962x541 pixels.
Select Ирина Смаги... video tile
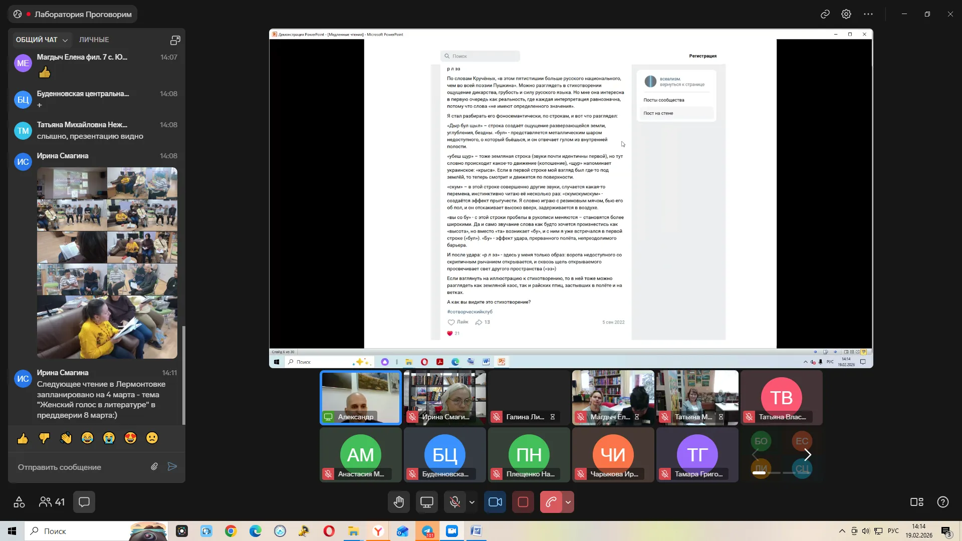[x=445, y=398]
